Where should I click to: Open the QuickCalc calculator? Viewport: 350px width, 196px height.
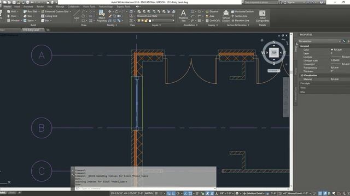[x=213, y=21]
